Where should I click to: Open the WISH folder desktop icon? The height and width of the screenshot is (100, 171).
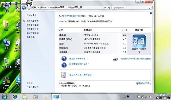(x=6, y=25)
